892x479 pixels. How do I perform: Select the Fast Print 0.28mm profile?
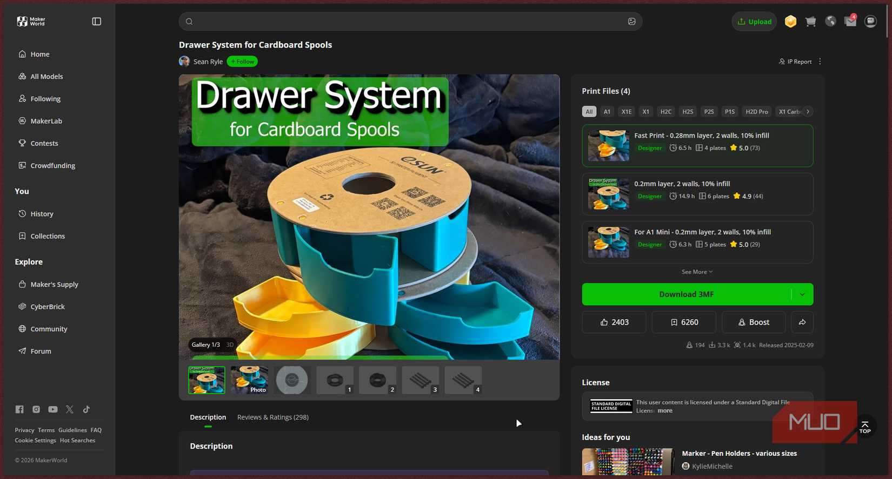coord(697,146)
